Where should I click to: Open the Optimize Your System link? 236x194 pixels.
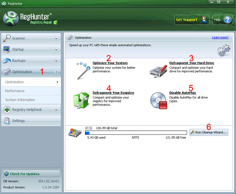click(110, 63)
